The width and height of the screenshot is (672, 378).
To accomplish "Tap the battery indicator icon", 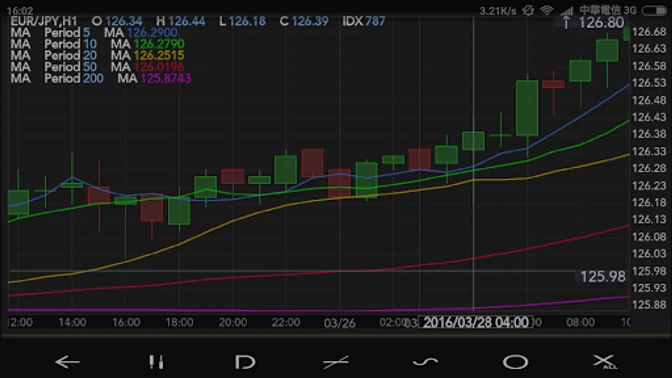I will tap(654, 10).
